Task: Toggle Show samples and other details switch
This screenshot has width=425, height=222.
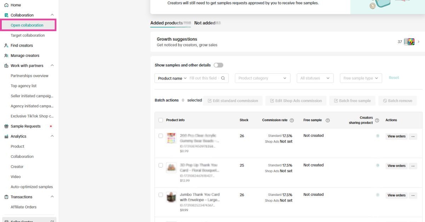Action: 219,65
